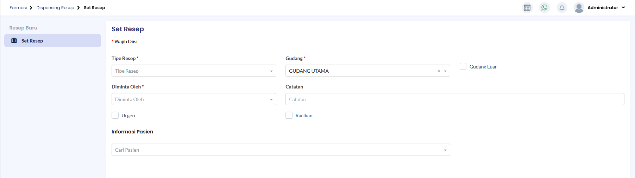Go to Farmasi breadcrumb link
Image resolution: width=635 pixels, height=178 pixels.
coord(18,8)
